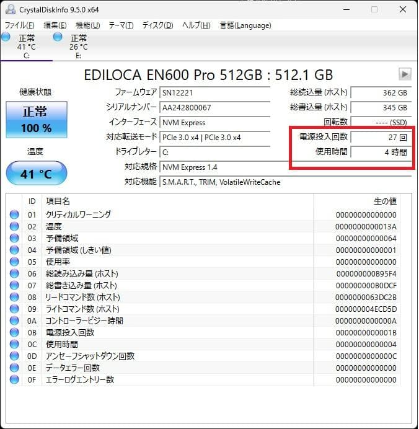Click the status circle for ID 08 リードコマンド数
The height and width of the screenshot is (429, 419).
pos(14,297)
